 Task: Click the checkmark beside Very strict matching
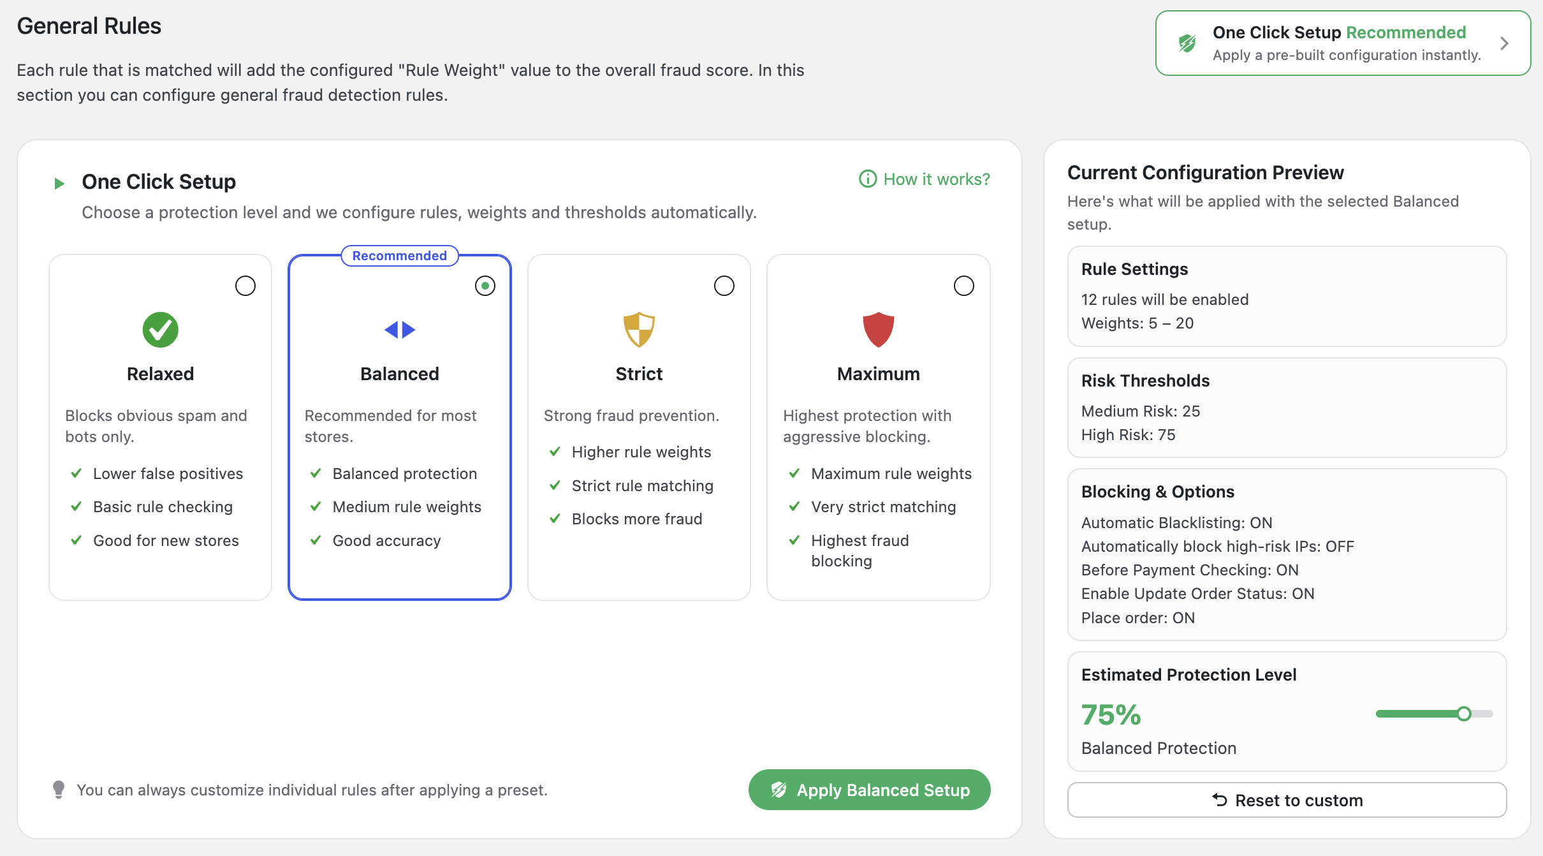pyautogui.click(x=794, y=506)
